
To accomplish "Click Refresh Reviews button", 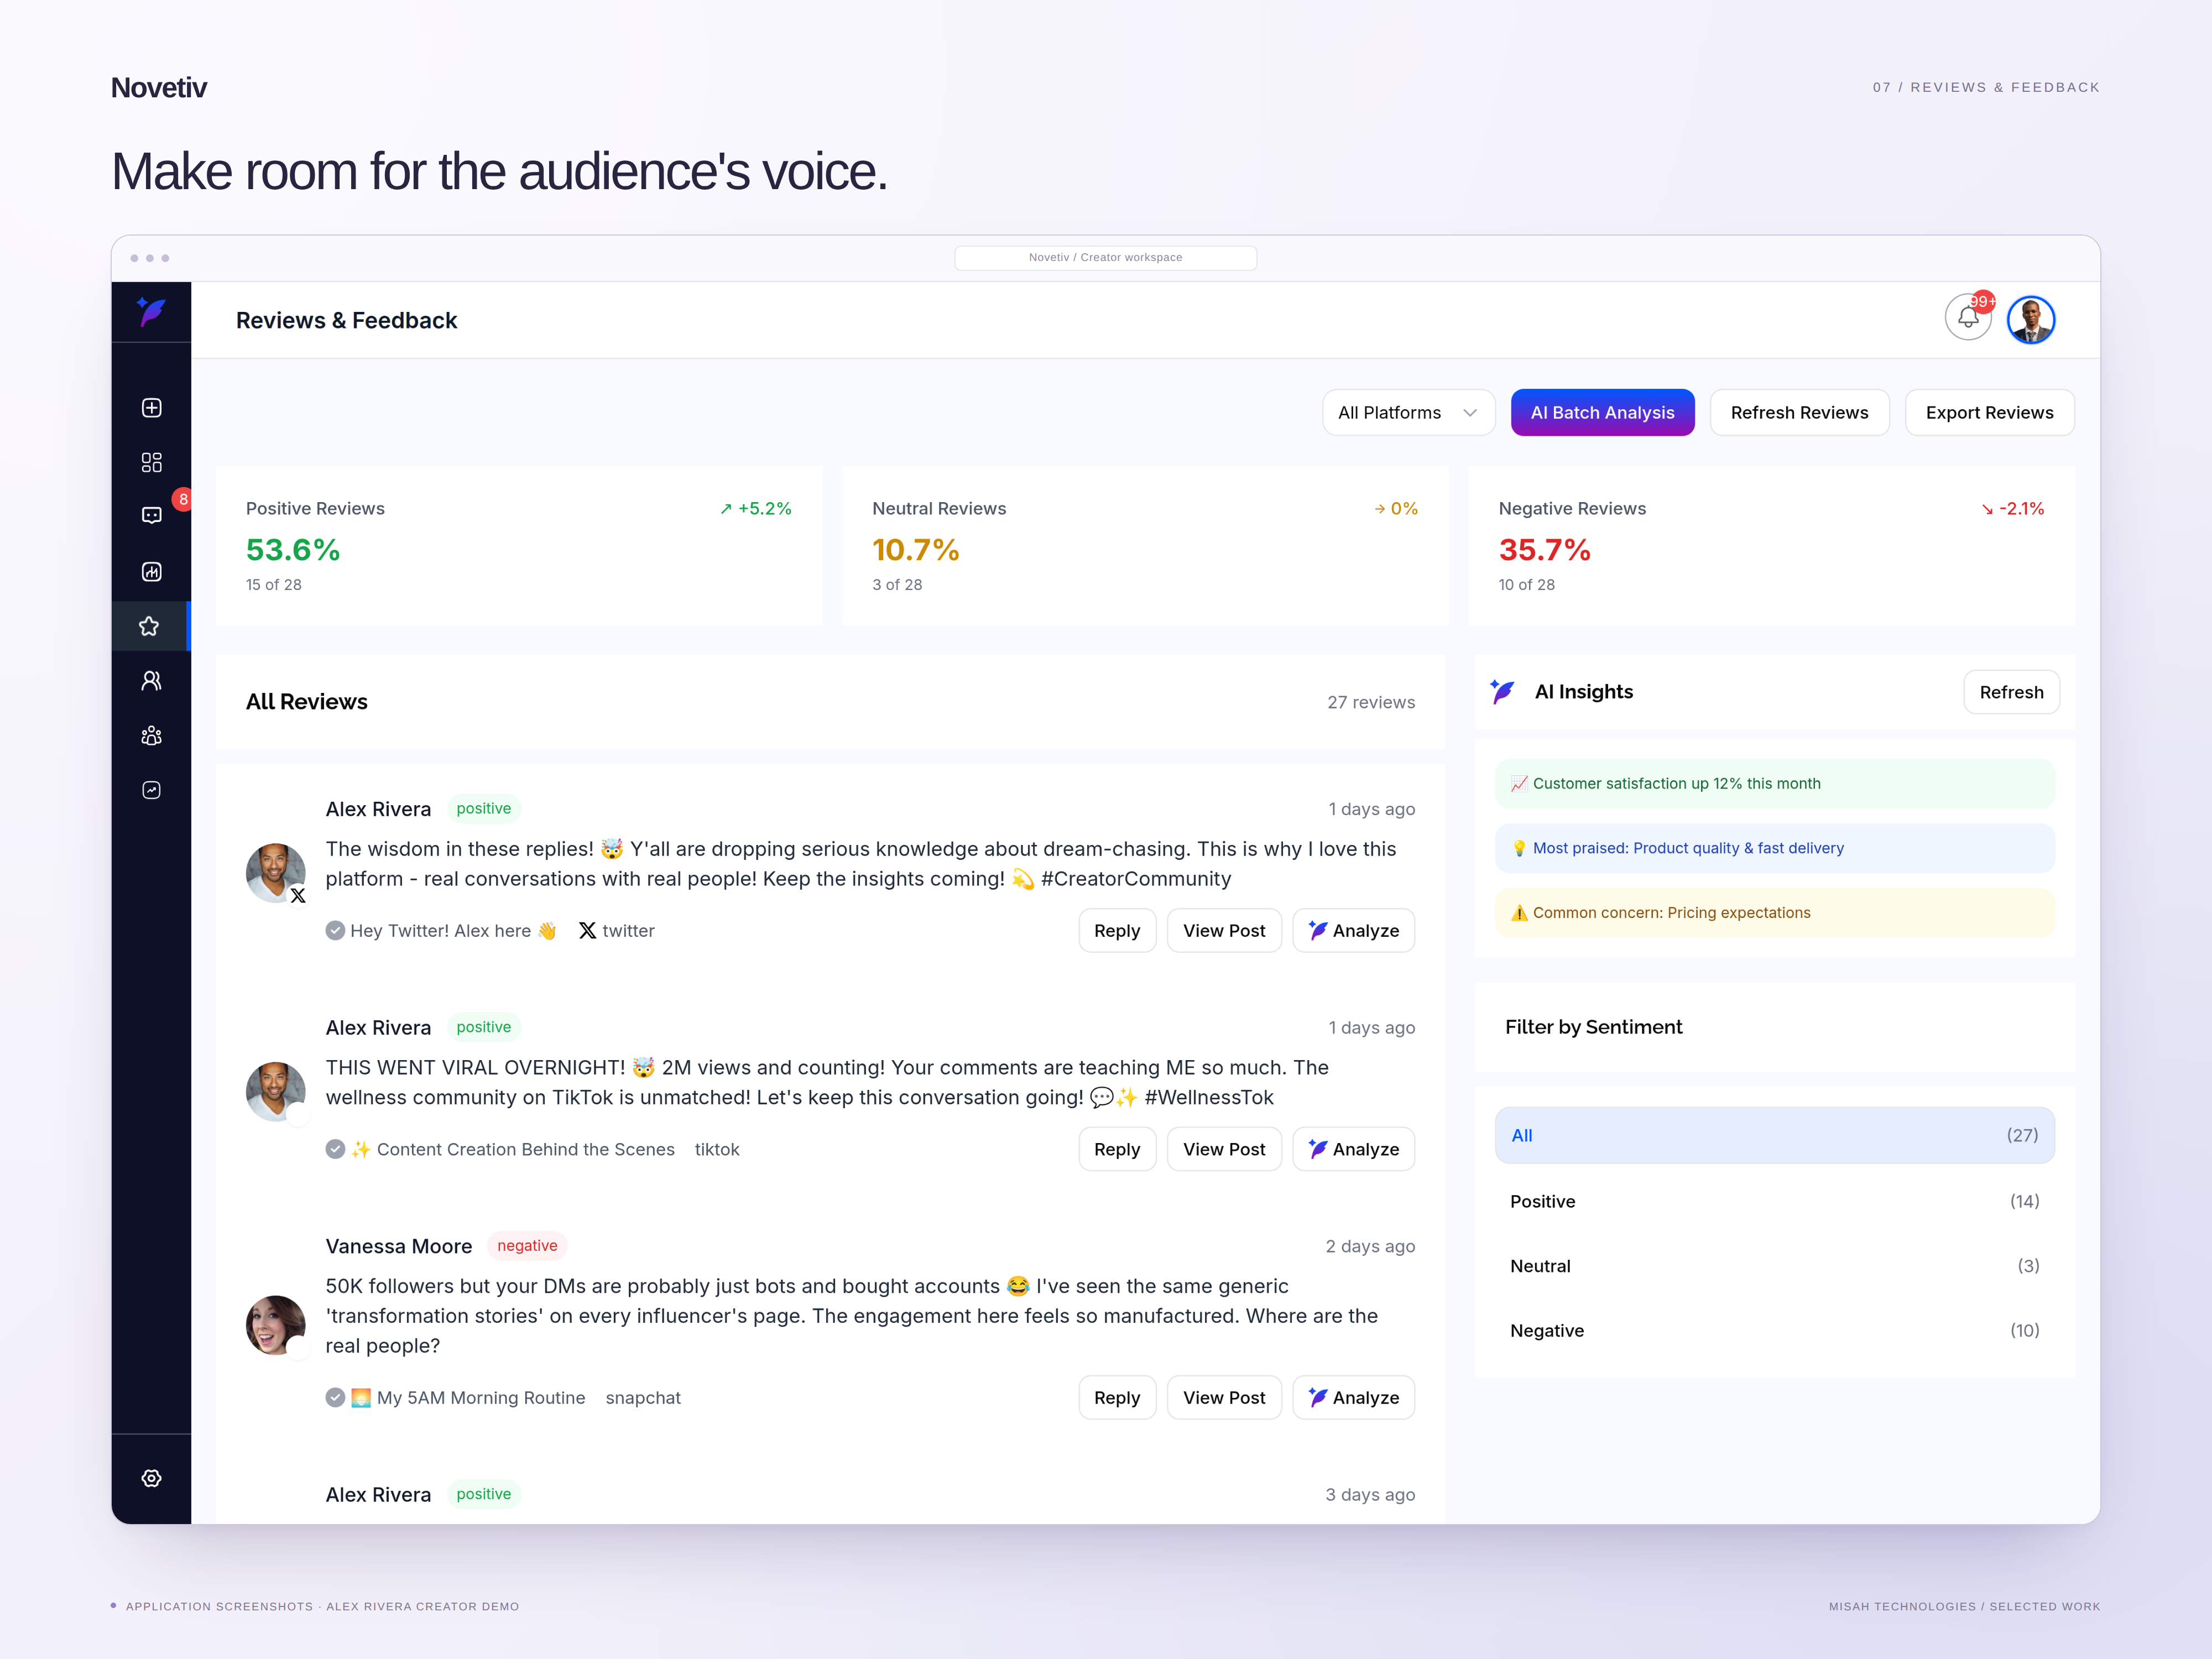I will (1799, 412).
